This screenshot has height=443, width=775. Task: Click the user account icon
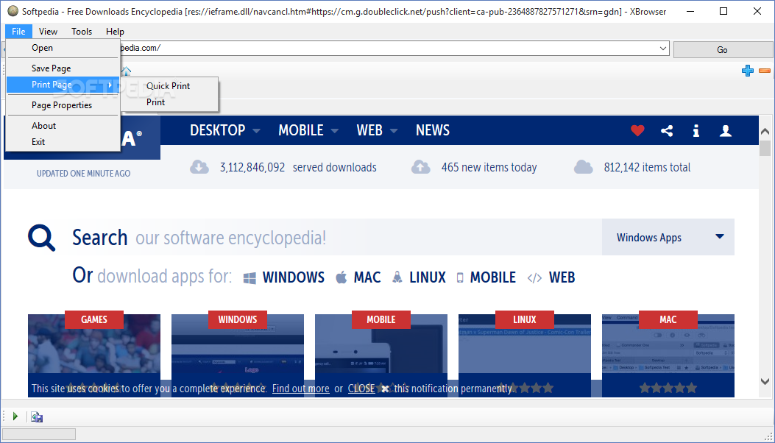[726, 130]
